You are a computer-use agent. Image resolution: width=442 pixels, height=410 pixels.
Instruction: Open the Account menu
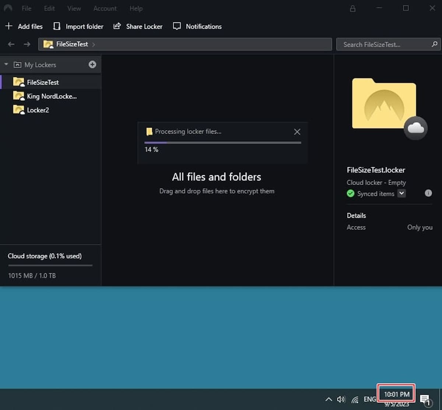pyautogui.click(x=105, y=8)
